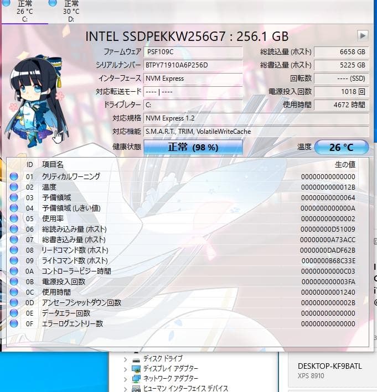Select the アンセーフシャットダウン回数 attribute name
The width and height of the screenshot is (377, 392).
click(81, 302)
